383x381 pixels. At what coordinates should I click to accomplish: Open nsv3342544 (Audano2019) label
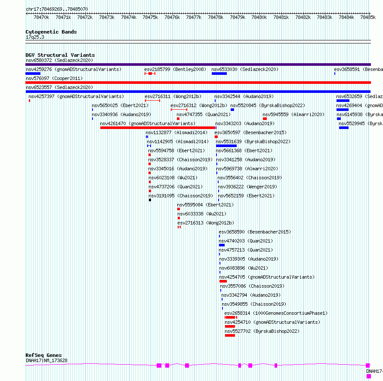pyautogui.click(x=244, y=96)
